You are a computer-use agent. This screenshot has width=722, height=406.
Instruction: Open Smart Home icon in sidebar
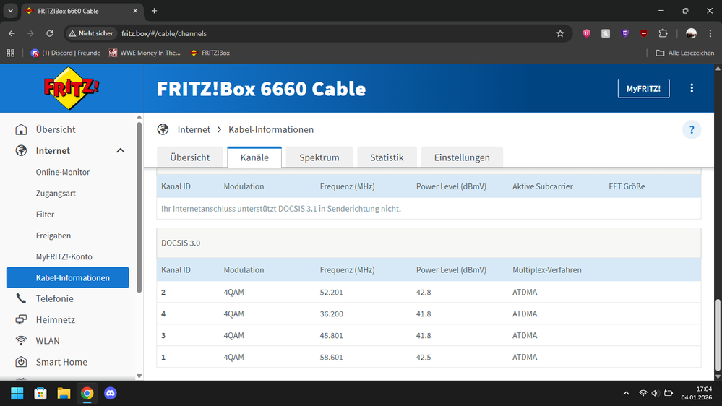[x=21, y=362]
